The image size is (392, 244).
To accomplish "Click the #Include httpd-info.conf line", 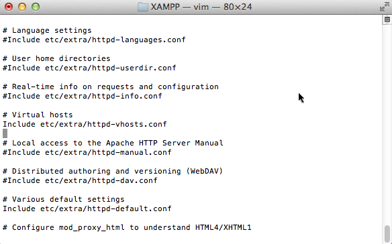I will [83, 96].
